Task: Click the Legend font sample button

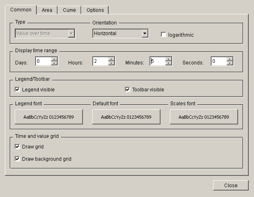Action: [49, 117]
